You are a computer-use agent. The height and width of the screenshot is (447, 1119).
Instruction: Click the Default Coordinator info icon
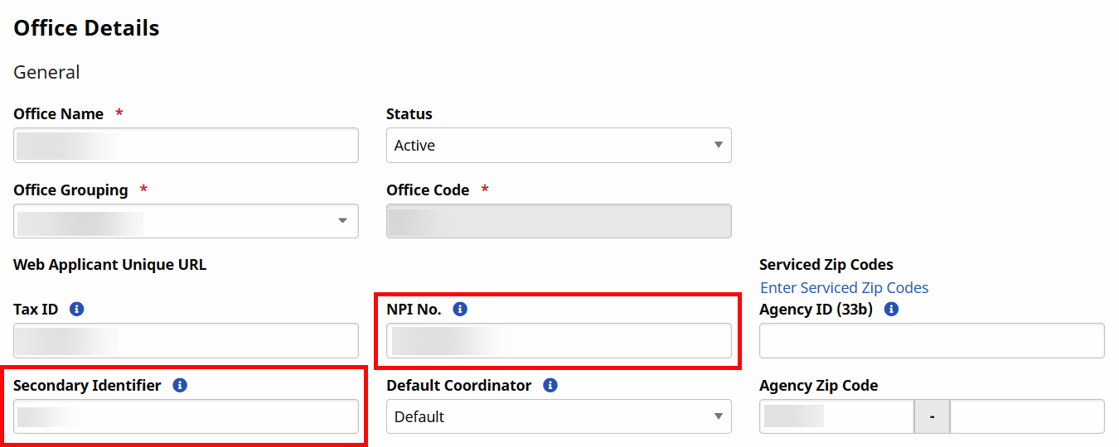(550, 385)
